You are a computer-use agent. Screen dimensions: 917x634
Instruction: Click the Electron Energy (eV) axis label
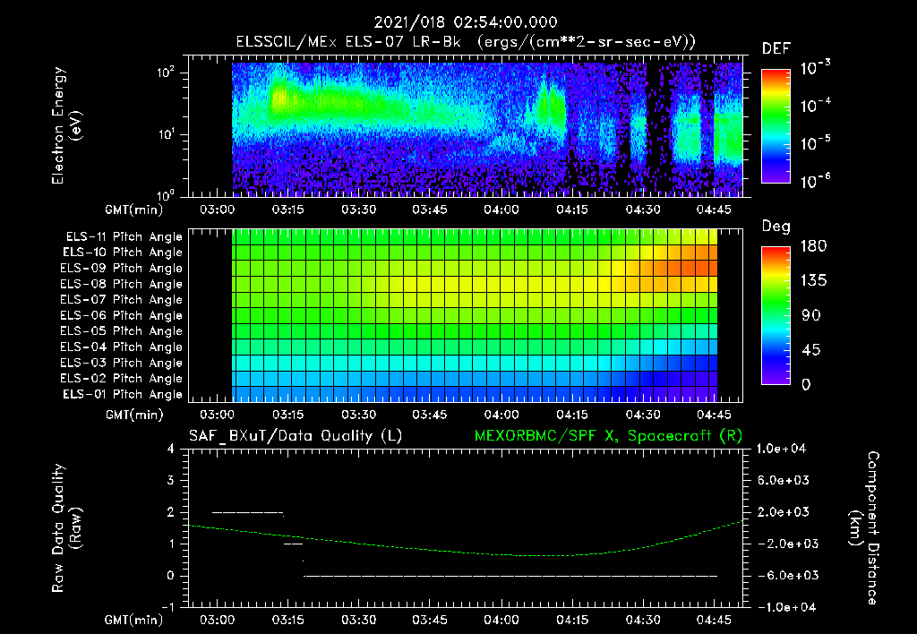pos(66,125)
